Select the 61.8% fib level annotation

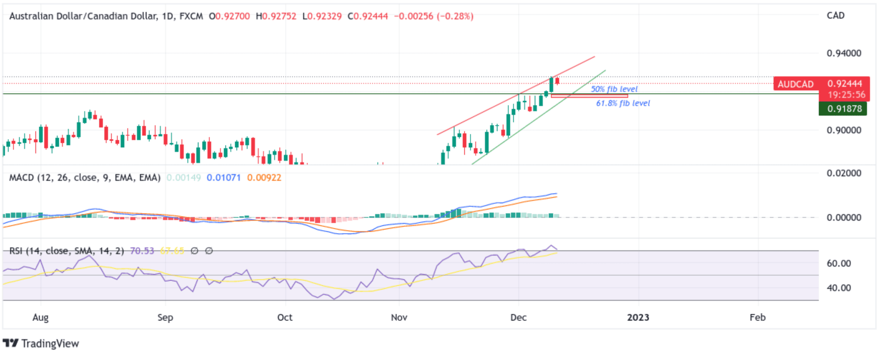coord(623,103)
